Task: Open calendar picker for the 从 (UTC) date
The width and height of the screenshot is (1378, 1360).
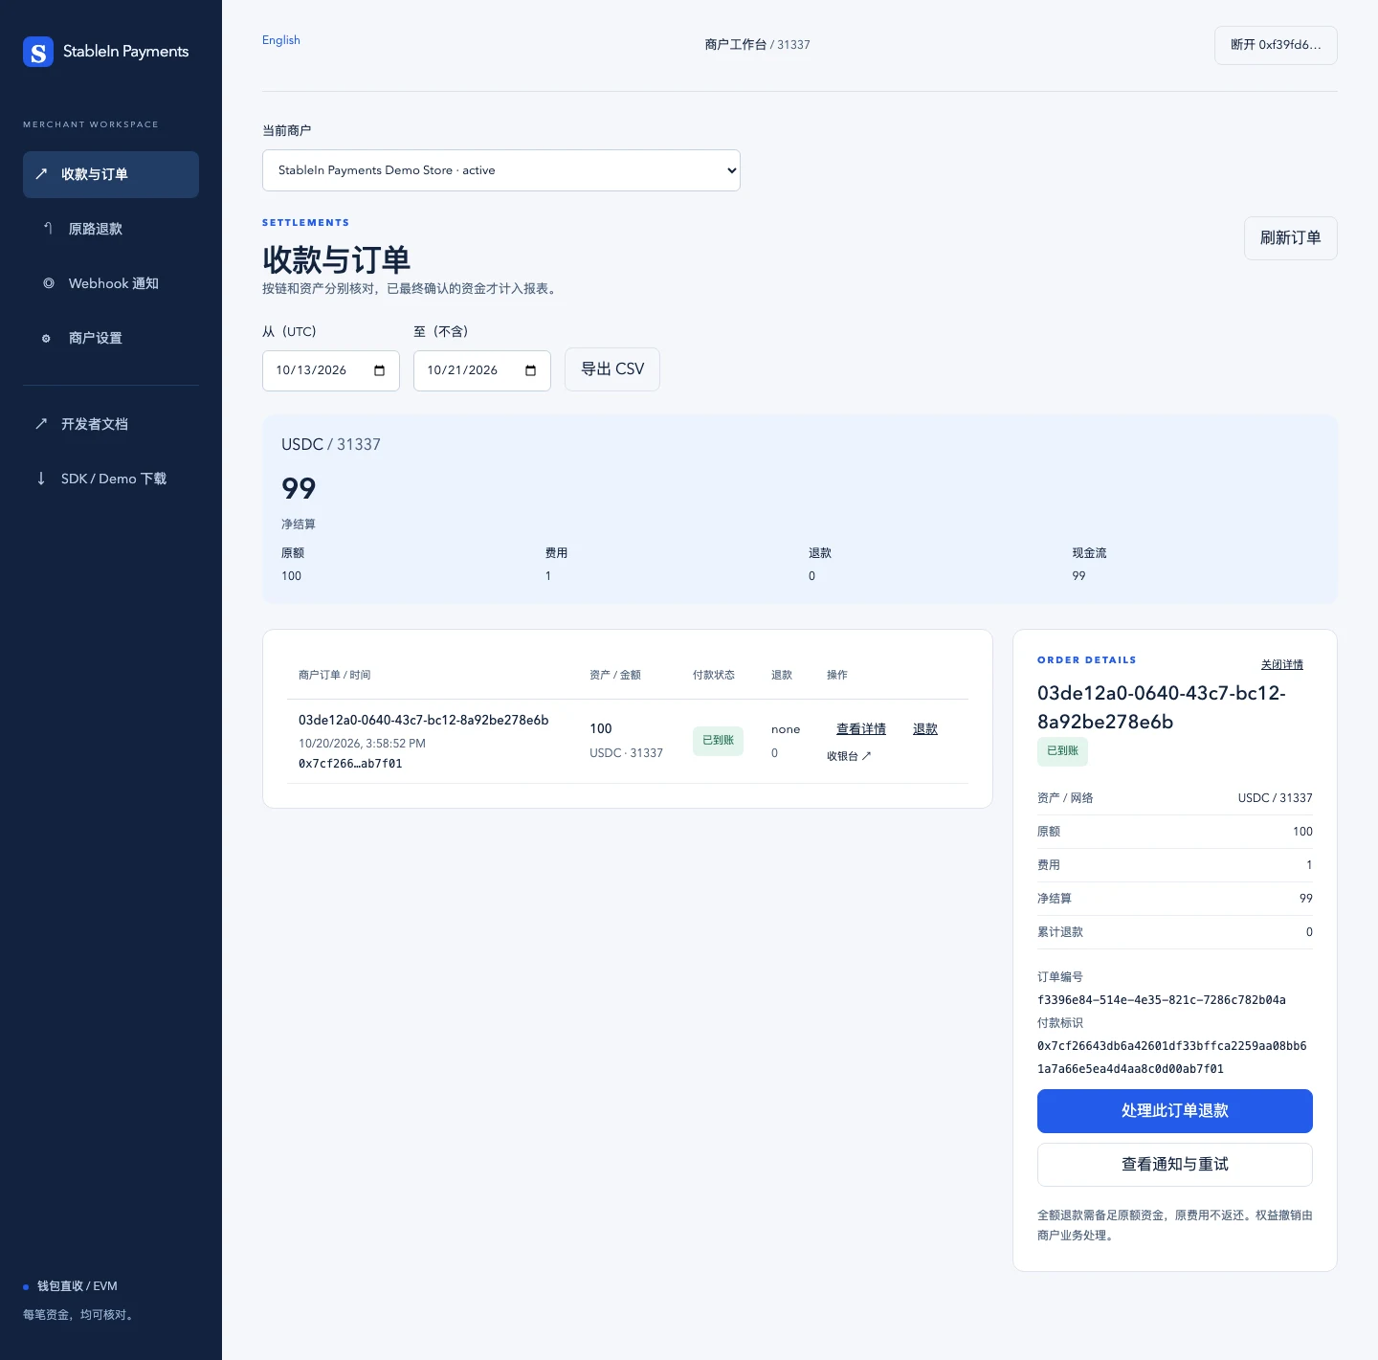Action: point(380,370)
